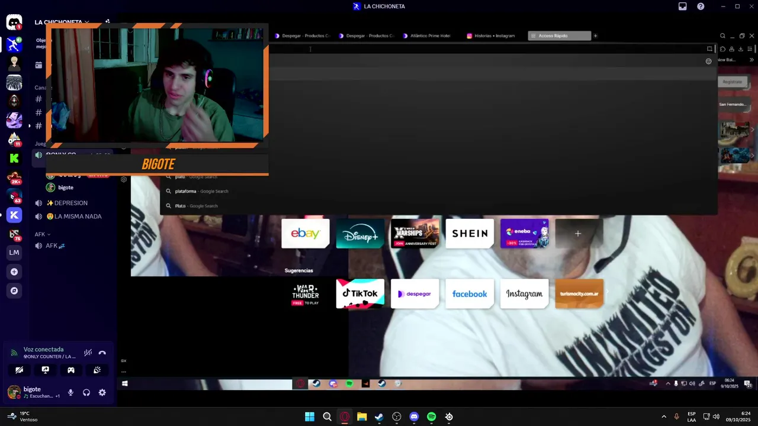Open the turismocity.com.ar suggestion tile
758x426 pixels.
point(579,293)
